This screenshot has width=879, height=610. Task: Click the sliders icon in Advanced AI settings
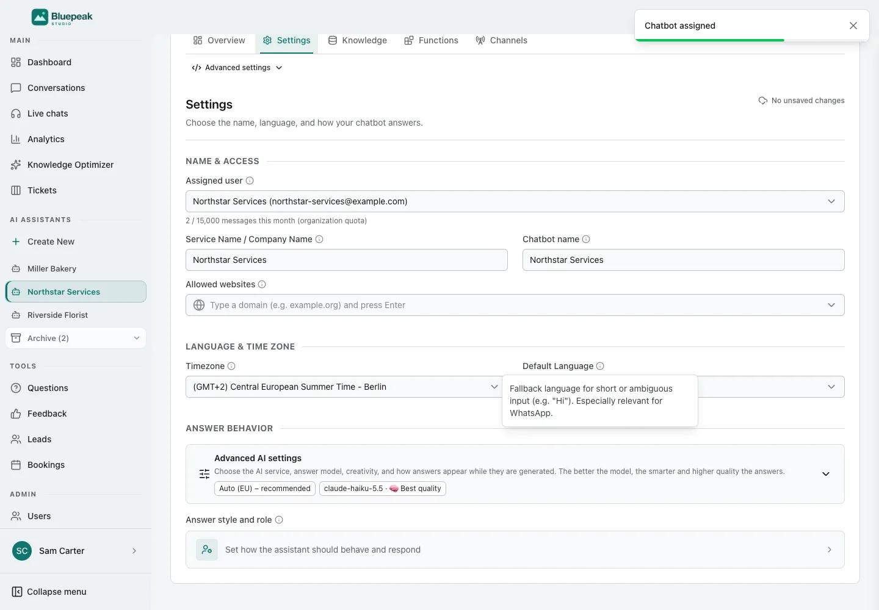[204, 474]
